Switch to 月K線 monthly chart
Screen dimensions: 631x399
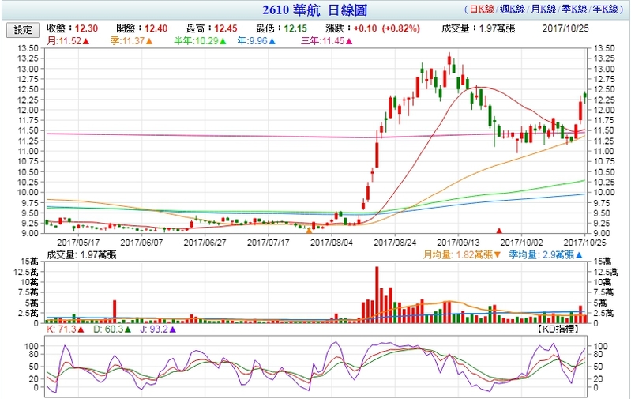(x=543, y=9)
